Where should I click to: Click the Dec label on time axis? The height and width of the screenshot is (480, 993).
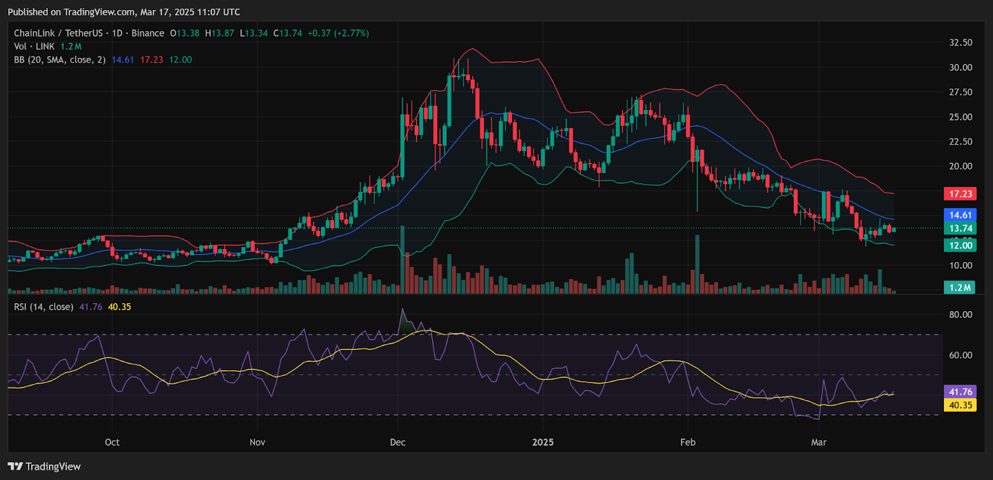[x=397, y=442]
